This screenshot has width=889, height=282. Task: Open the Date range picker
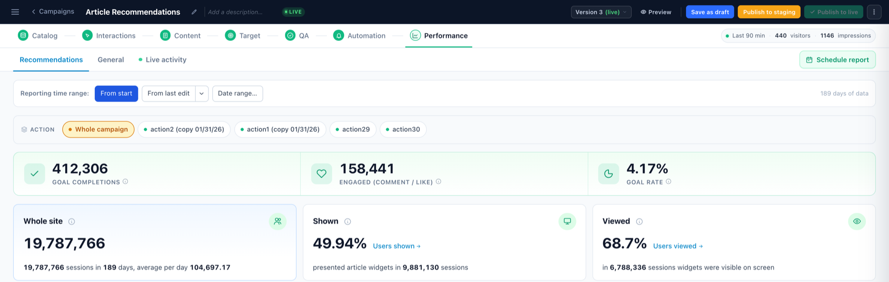[238, 93]
